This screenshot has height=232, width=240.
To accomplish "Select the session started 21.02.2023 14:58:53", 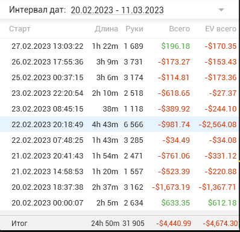I will point(119,172).
